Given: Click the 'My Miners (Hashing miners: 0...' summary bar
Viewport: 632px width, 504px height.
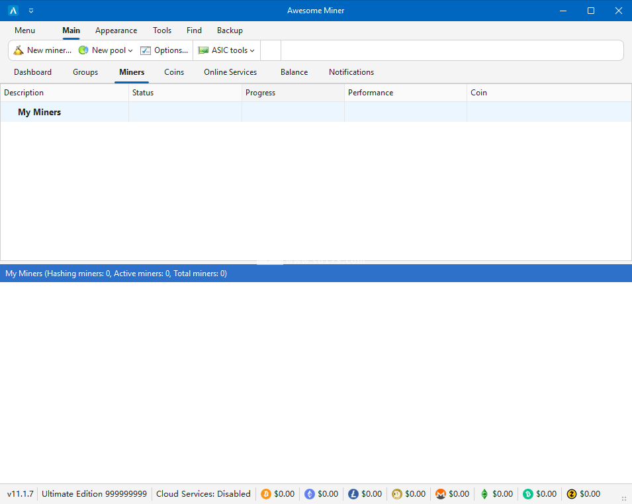Looking at the screenshot, I should 316,273.
